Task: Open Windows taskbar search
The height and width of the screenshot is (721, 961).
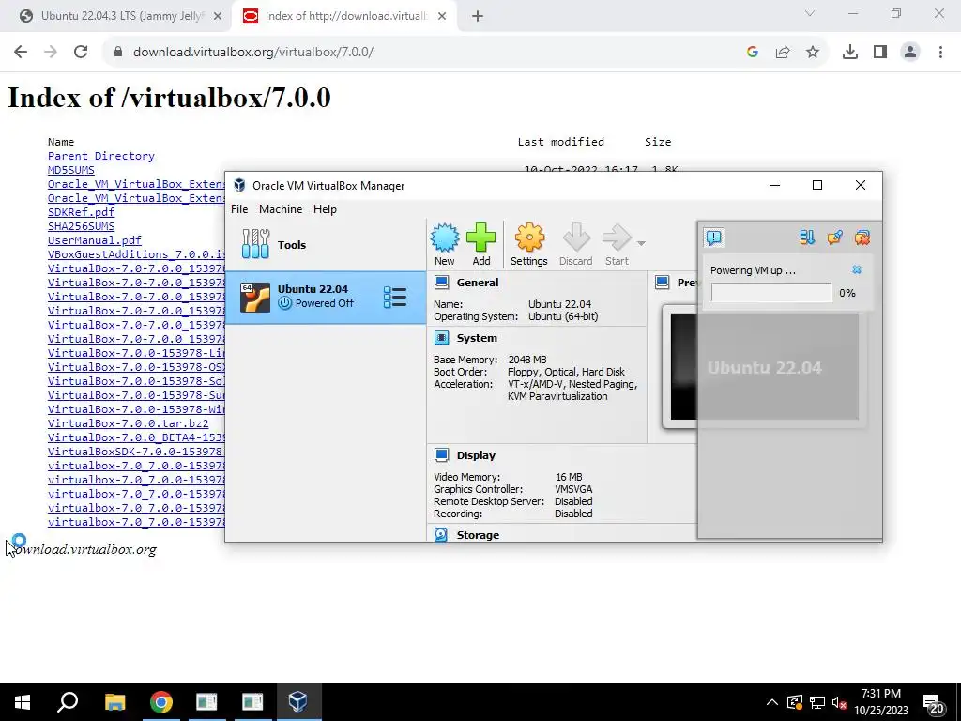Action: coord(68,702)
